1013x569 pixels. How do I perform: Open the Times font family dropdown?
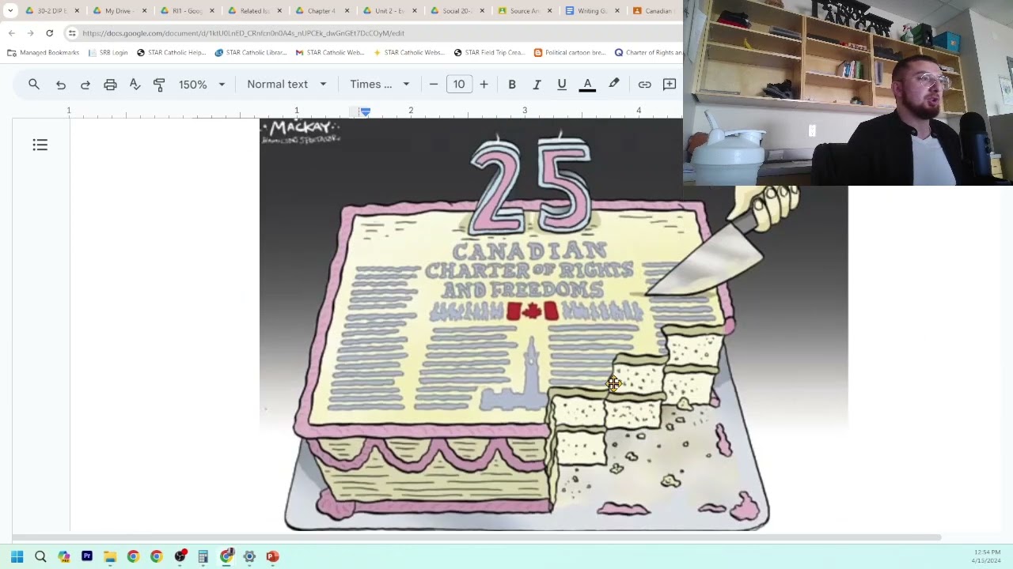380,85
